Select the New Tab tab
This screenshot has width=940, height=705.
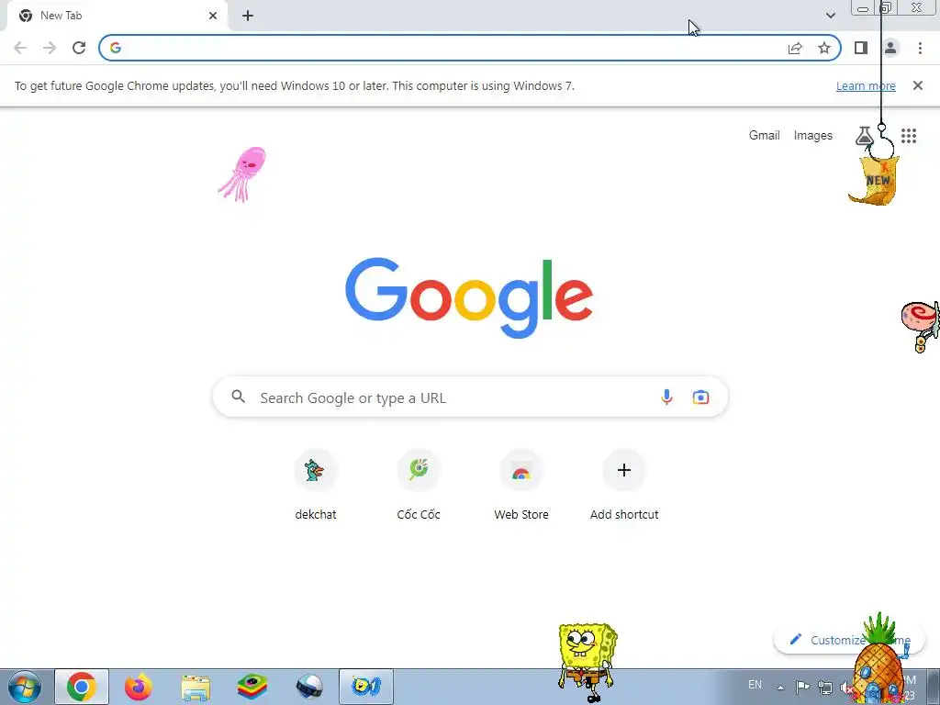[x=117, y=16]
